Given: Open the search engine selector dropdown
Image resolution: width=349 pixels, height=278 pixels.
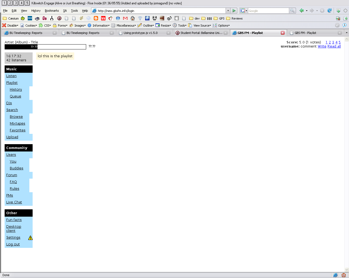Looking at the screenshot, I should pyautogui.click(x=244, y=11).
